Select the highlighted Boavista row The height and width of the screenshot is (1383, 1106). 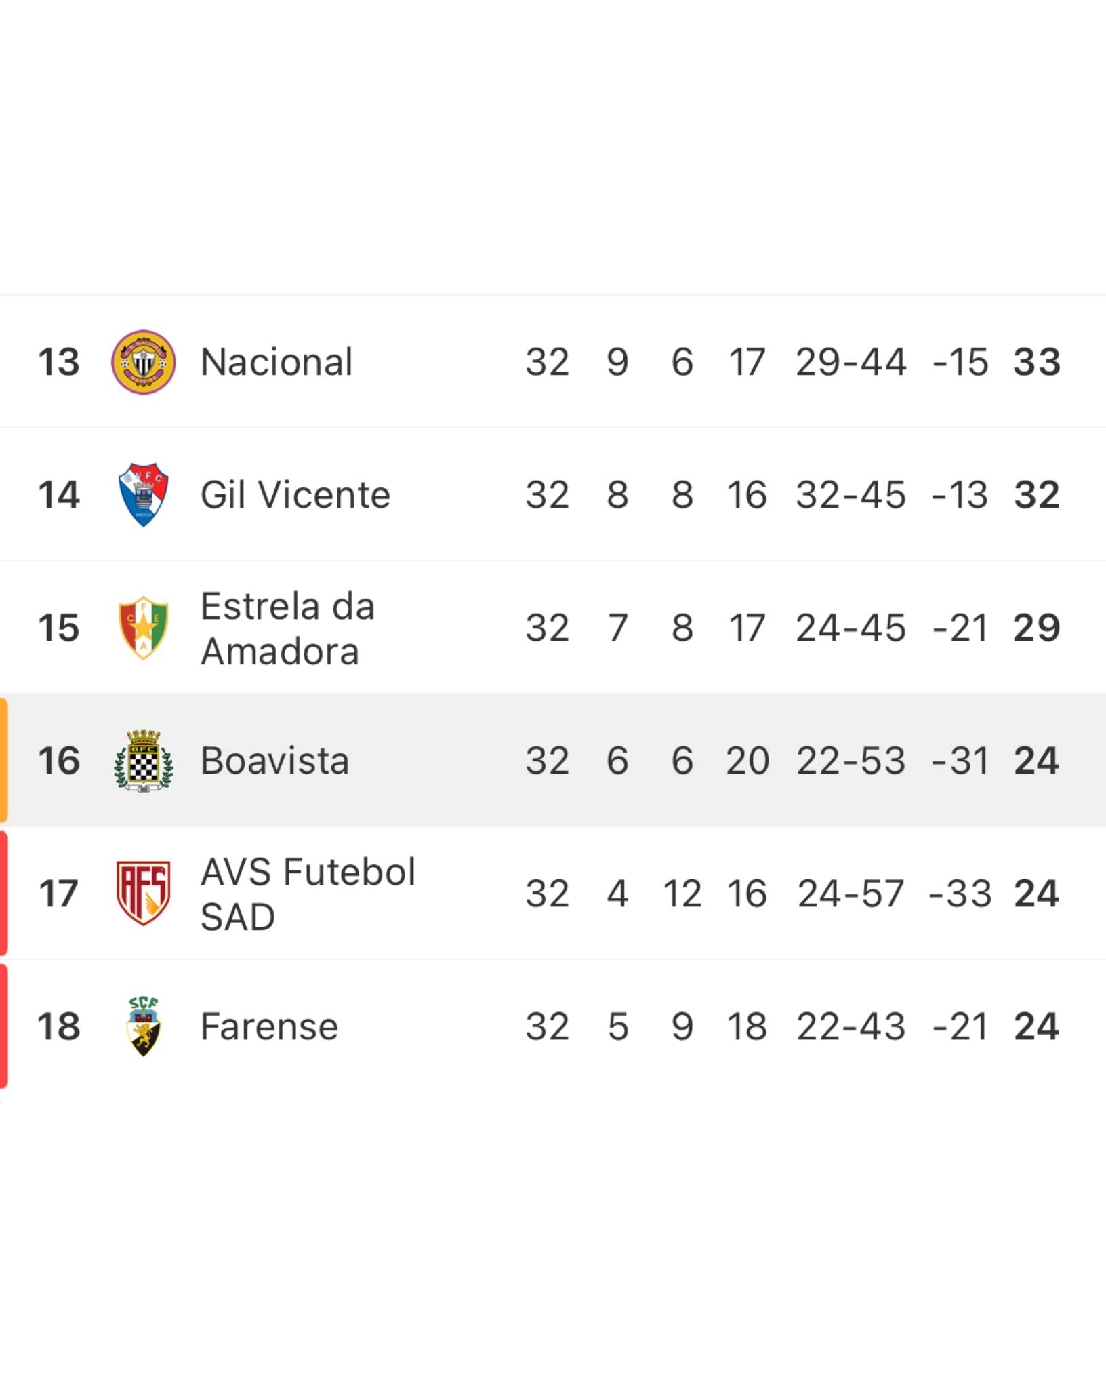tap(553, 760)
